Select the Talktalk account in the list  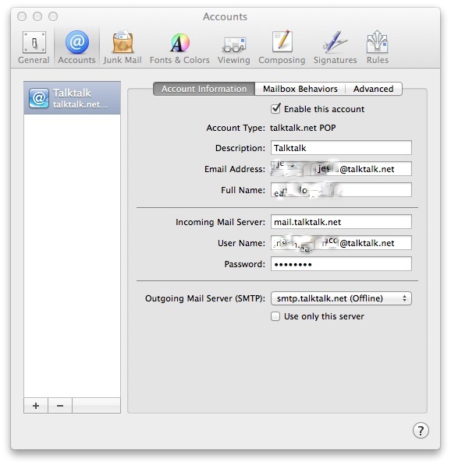point(73,98)
